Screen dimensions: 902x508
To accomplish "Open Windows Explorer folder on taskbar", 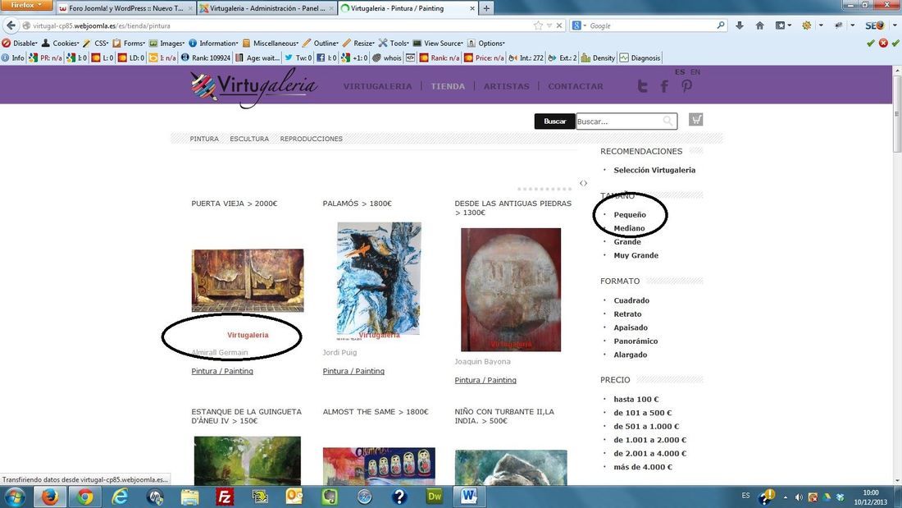I will point(189,497).
